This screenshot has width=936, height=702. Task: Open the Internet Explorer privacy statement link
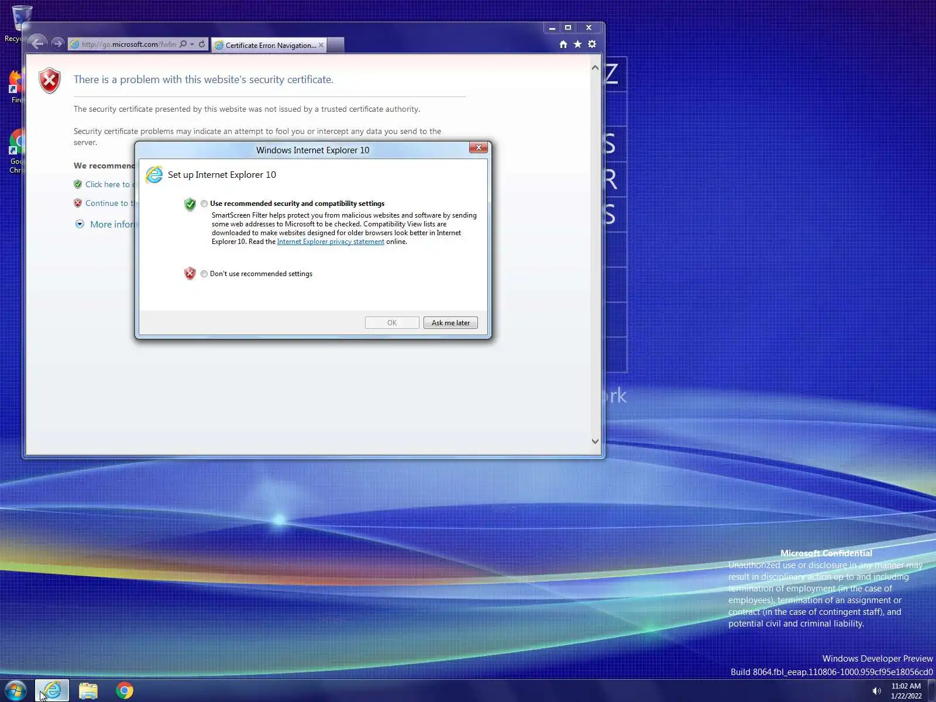[x=331, y=242]
